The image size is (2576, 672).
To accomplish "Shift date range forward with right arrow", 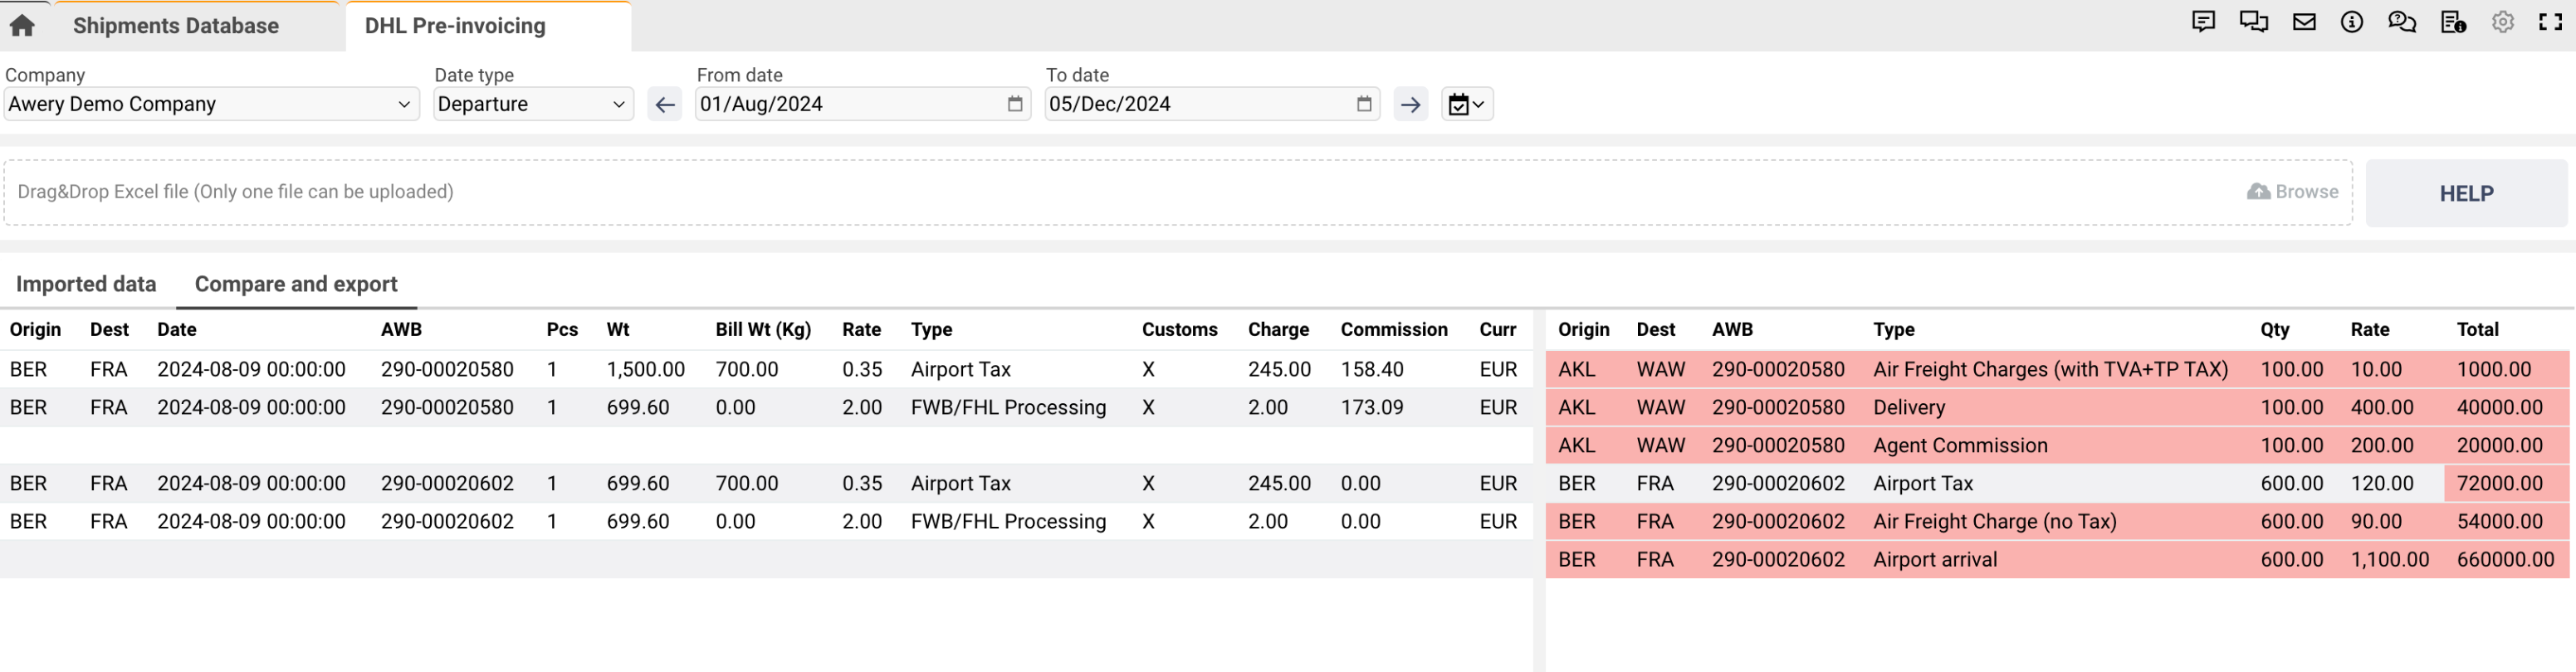I will (1411, 104).
